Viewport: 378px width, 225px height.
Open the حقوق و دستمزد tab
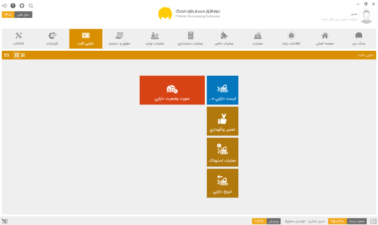pyautogui.click(x=119, y=39)
